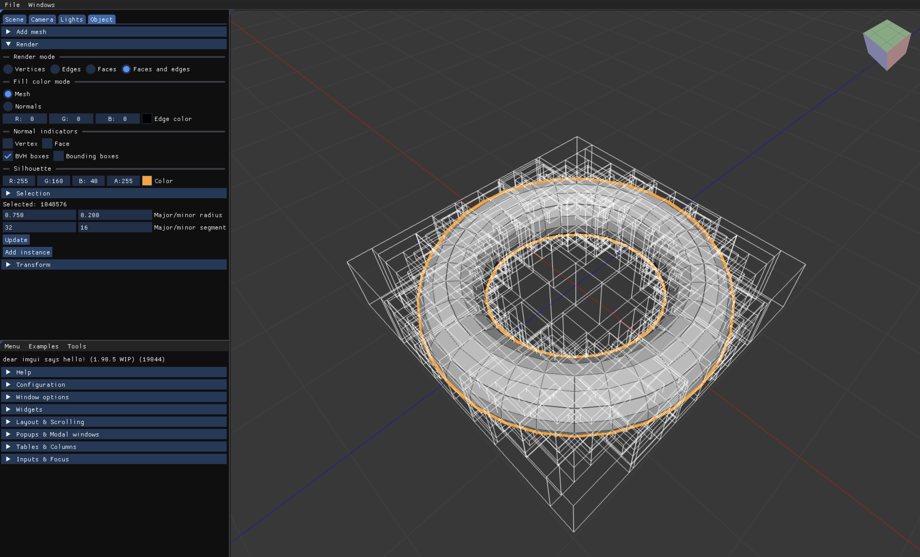920x557 pixels.
Task: Expand Tables & Columns arrow
Action: [x=8, y=447]
